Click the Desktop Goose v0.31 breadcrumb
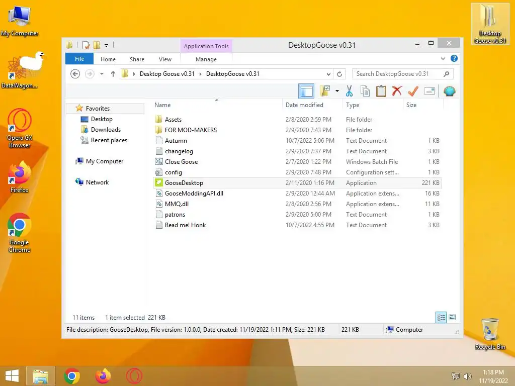This screenshot has width=515, height=386. (x=167, y=74)
